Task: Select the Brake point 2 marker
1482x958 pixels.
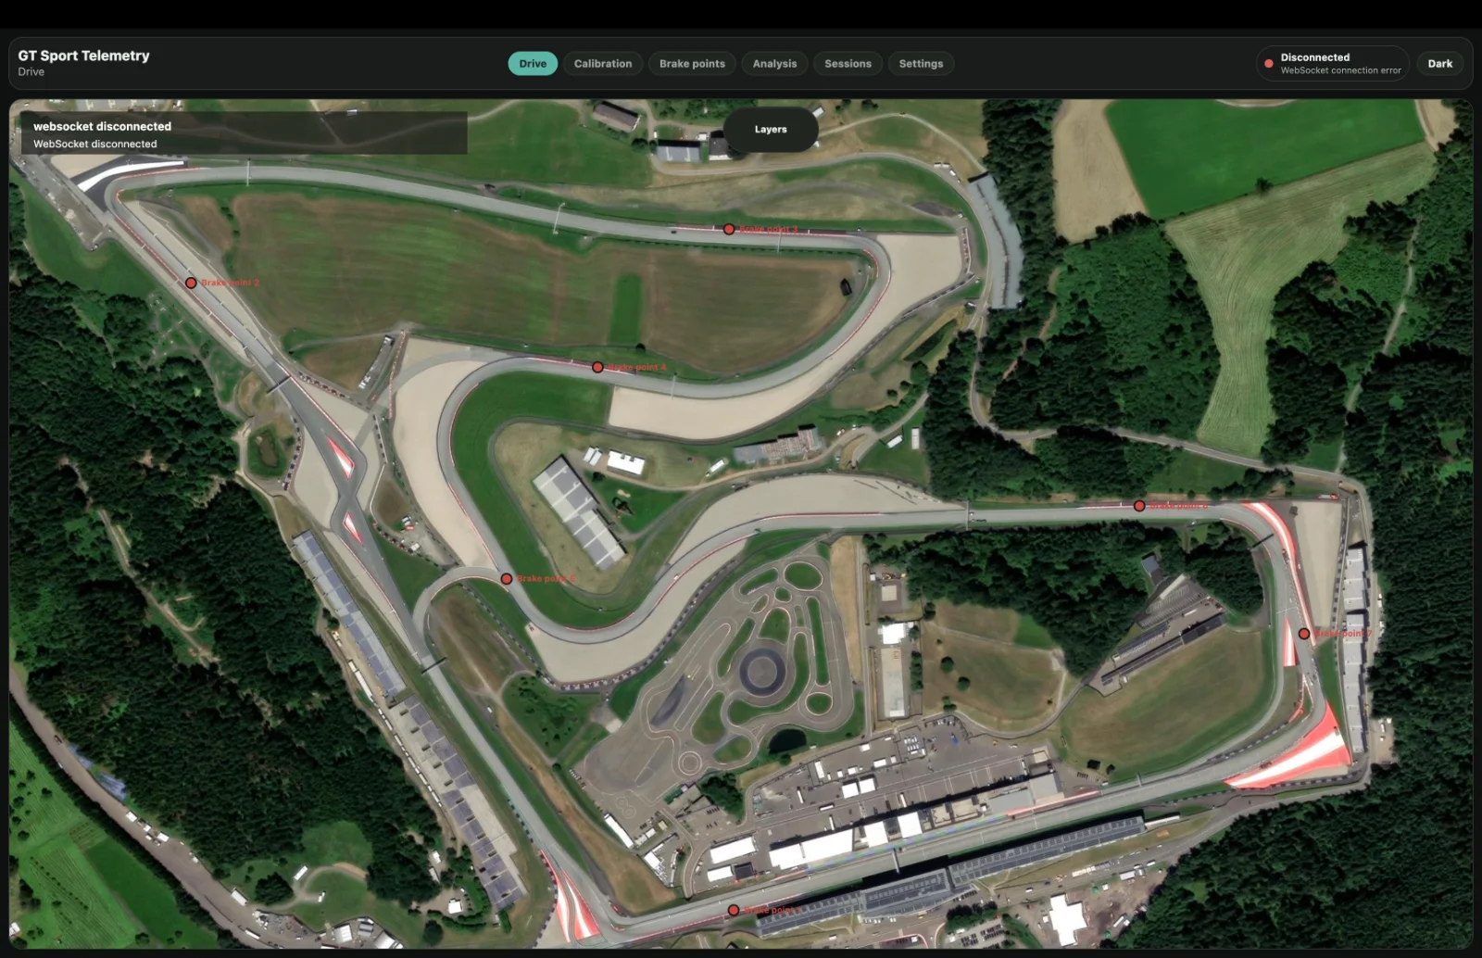Action: pos(191,284)
